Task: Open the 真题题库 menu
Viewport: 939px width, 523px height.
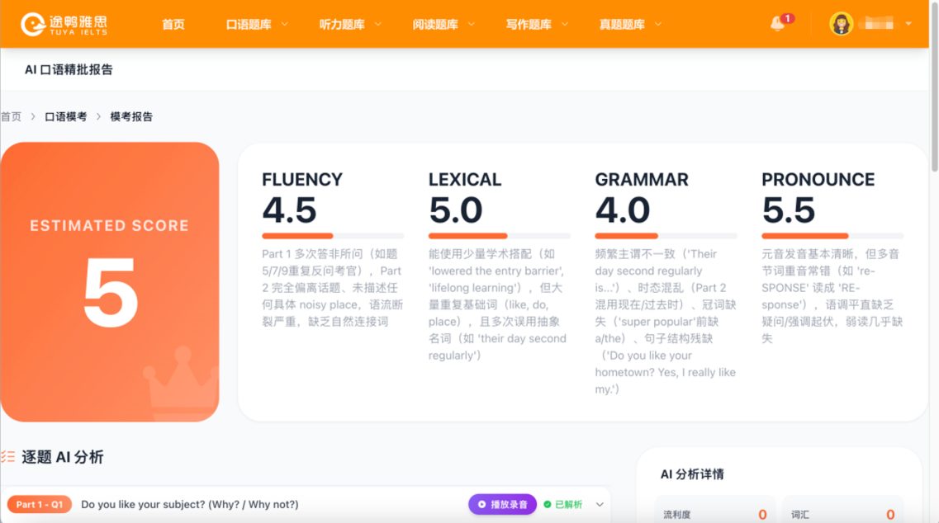Action: click(630, 25)
